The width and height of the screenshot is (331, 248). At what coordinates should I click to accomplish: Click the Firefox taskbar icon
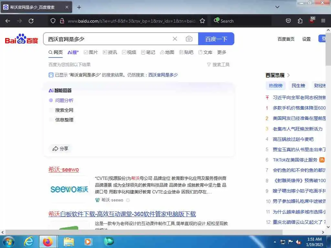[x=48, y=242]
